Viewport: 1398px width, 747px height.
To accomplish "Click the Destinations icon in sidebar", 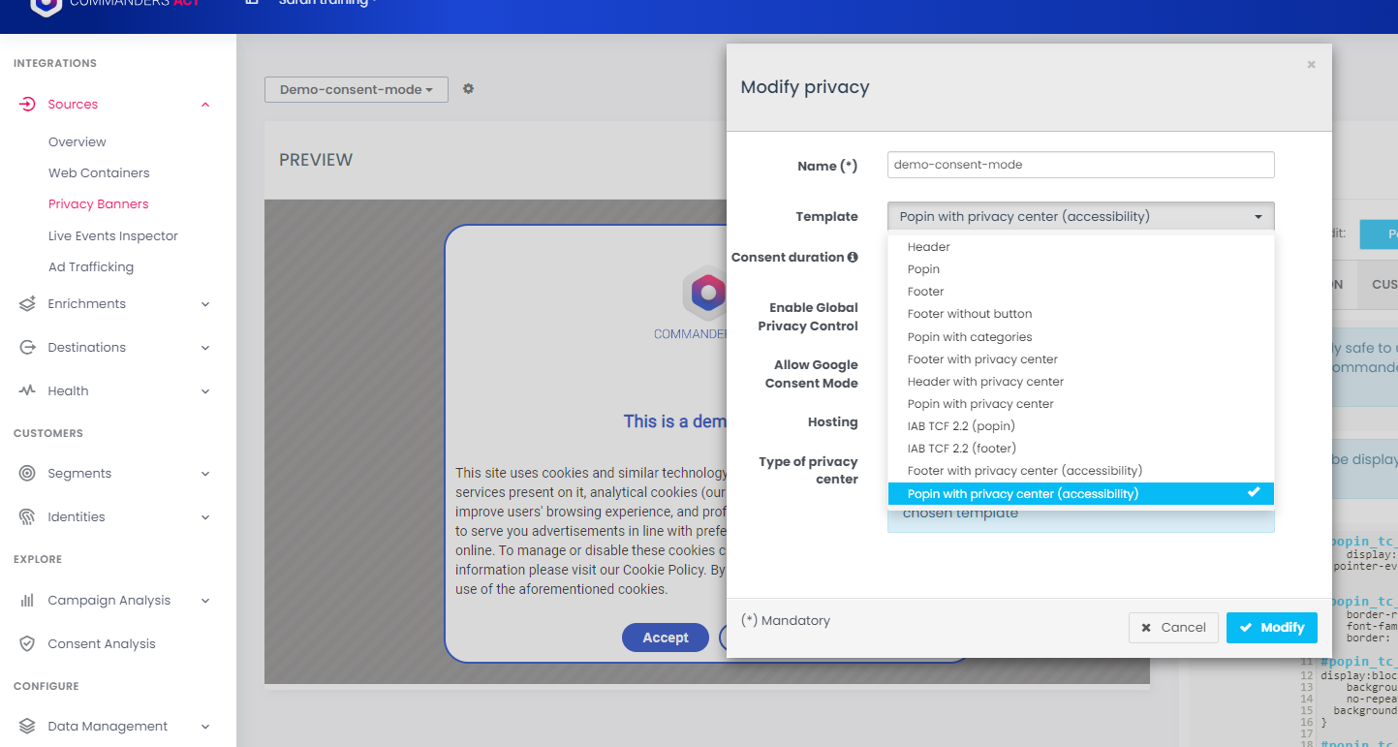I will click(x=27, y=348).
